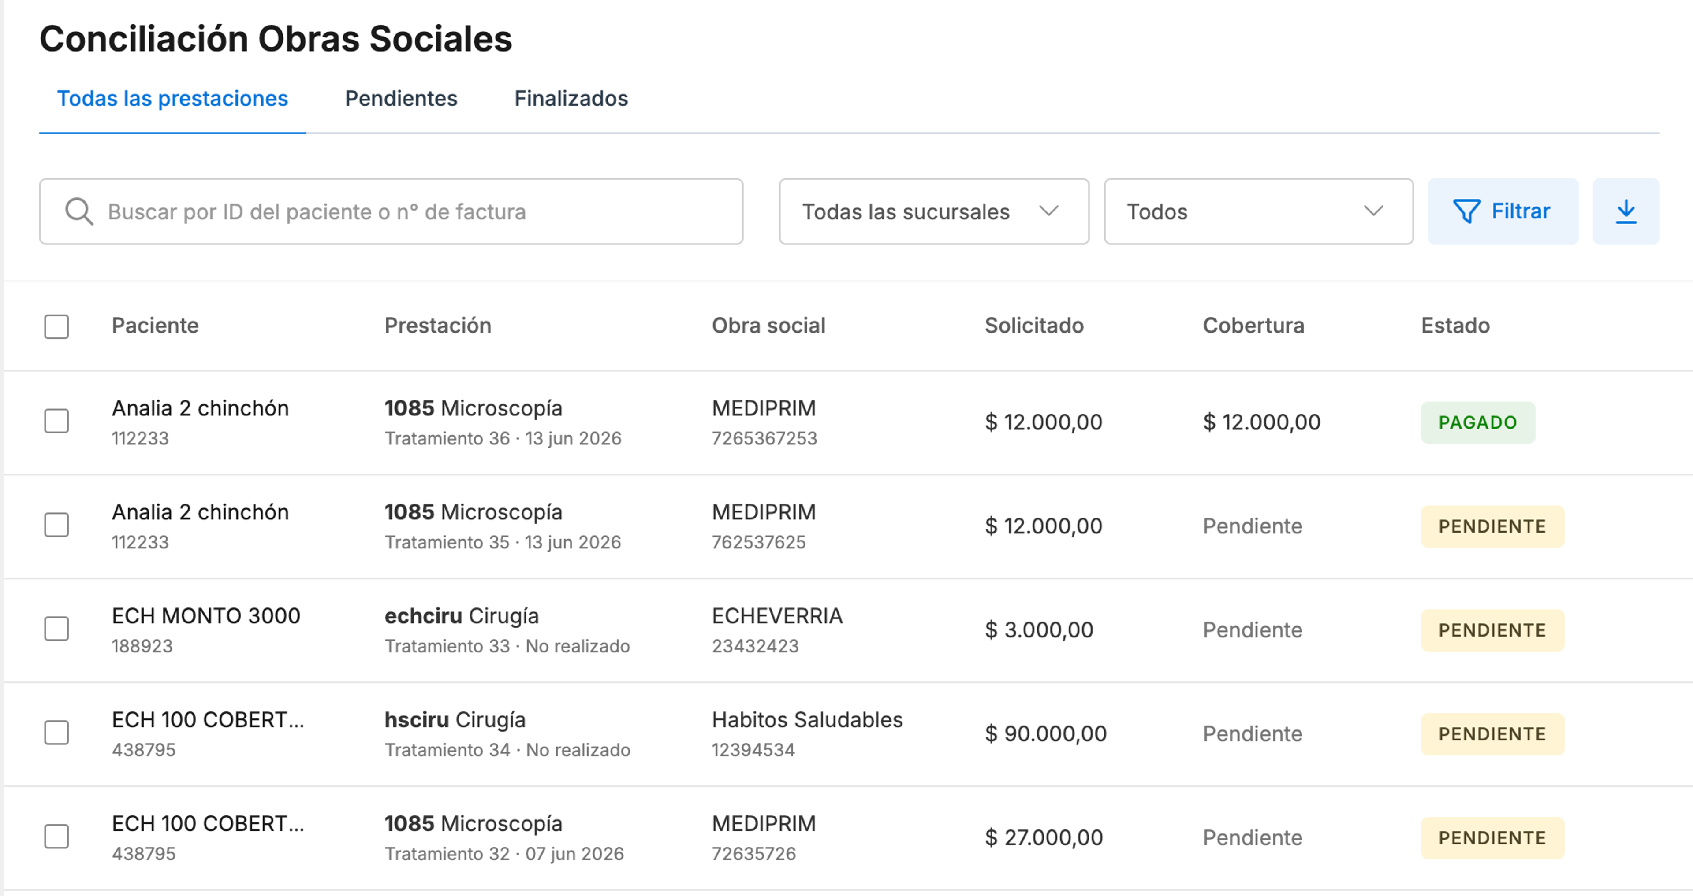Switch to Todas las prestaciones tab

(x=172, y=99)
